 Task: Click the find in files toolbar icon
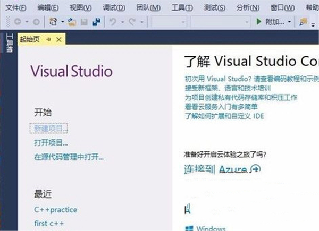coord(304,22)
